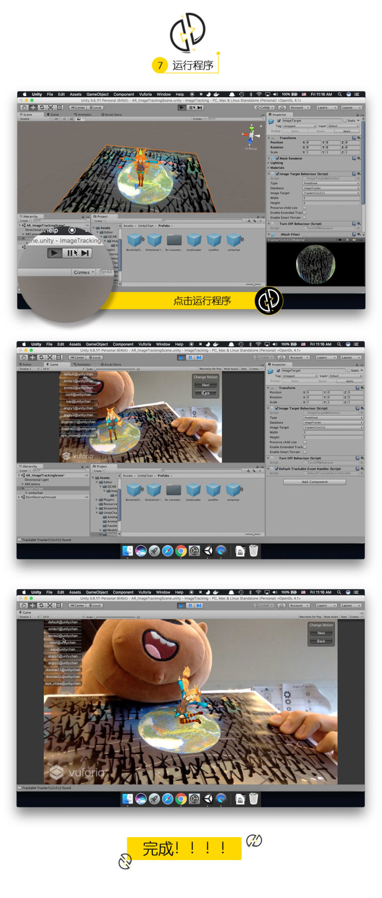Open Collab dropdown in top Unity window
The width and height of the screenshot is (382, 898).
pos(265,108)
